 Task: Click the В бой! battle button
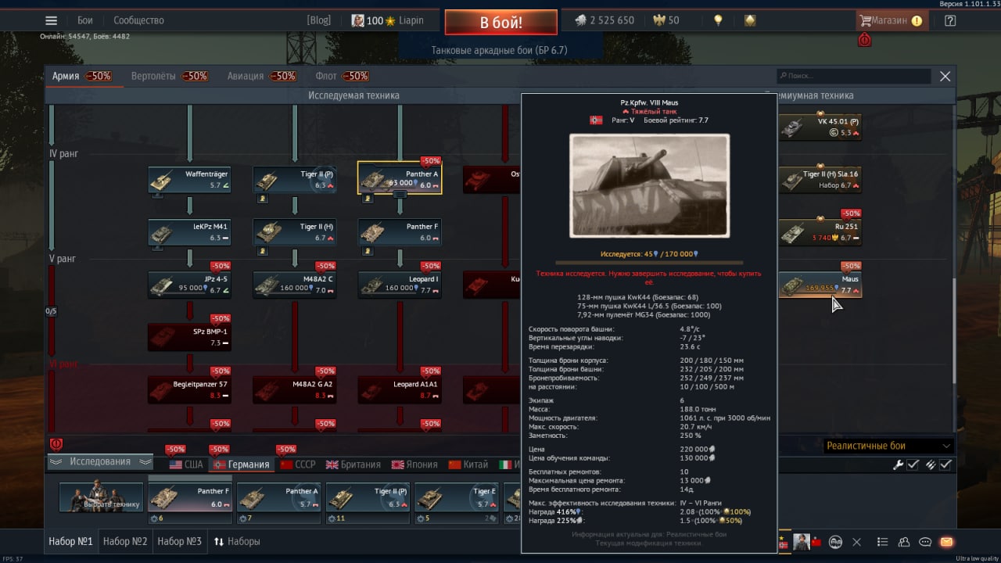[x=501, y=22]
